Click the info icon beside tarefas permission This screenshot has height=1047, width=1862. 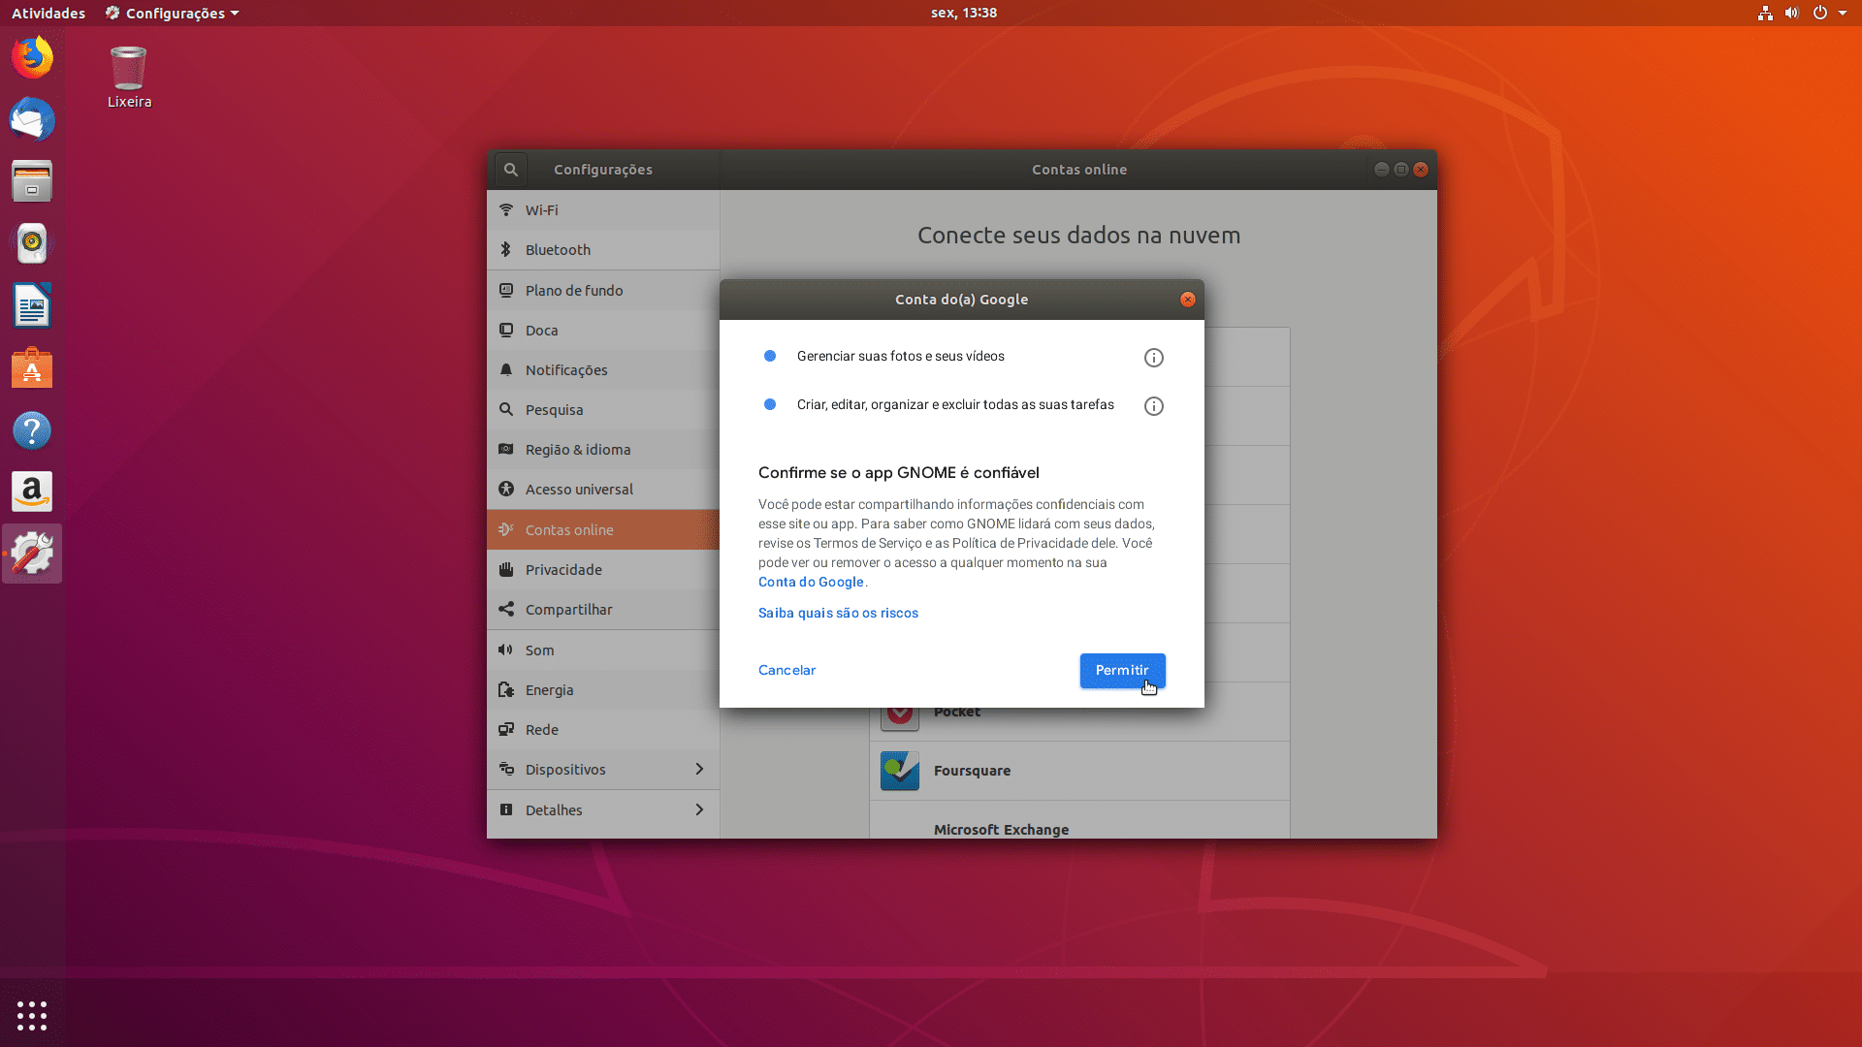click(x=1153, y=406)
